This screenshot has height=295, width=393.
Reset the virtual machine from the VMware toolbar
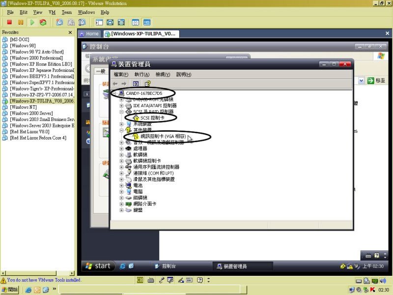pyautogui.click(x=43, y=22)
